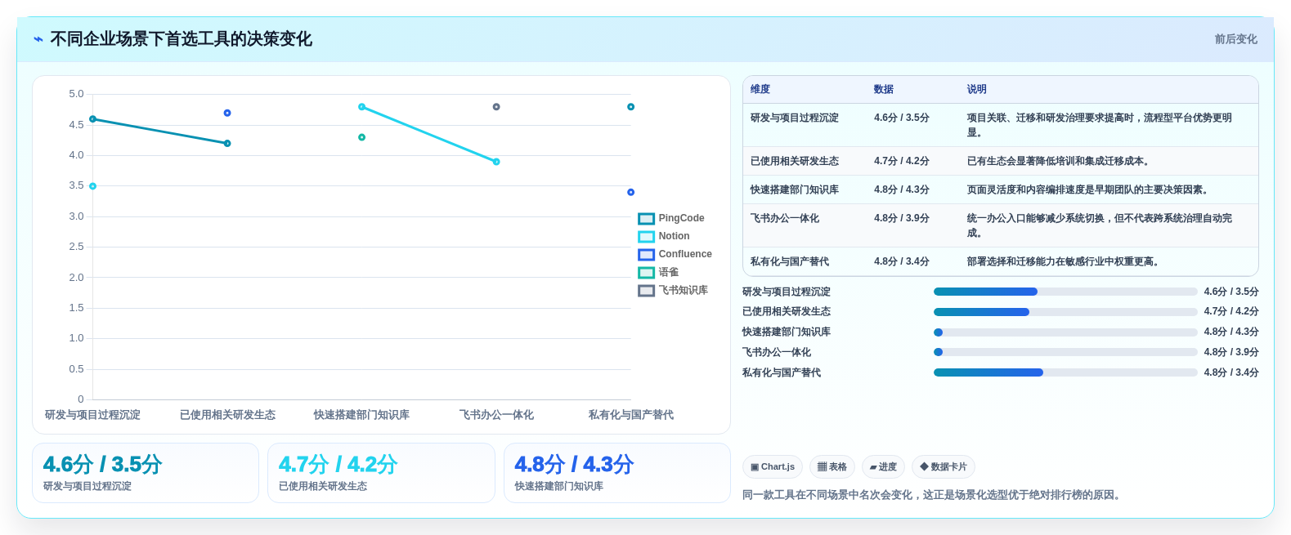Click table value 4.8分 / 3.4分
This screenshot has height=535, width=1291.
pyautogui.click(x=902, y=261)
